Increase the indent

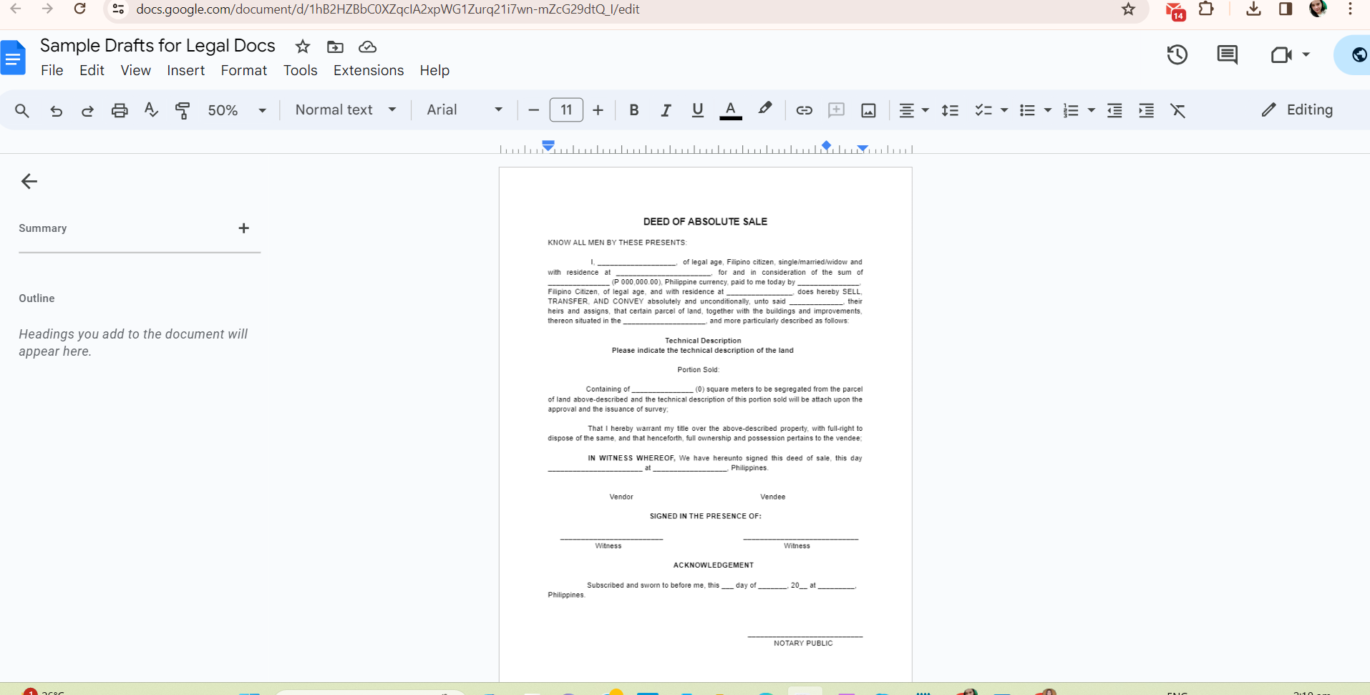click(x=1146, y=110)
